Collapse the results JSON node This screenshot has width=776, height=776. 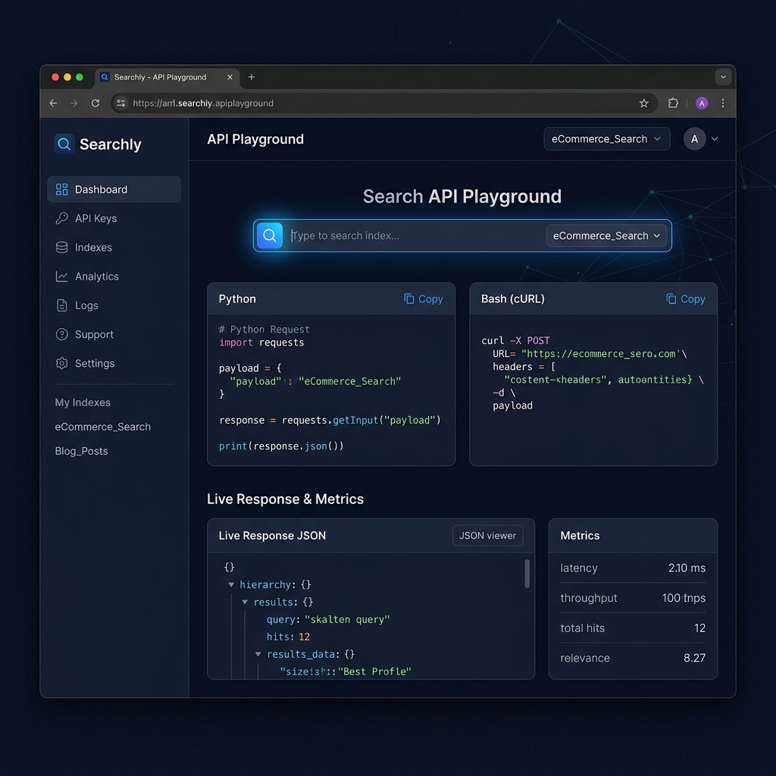point(245,602)
